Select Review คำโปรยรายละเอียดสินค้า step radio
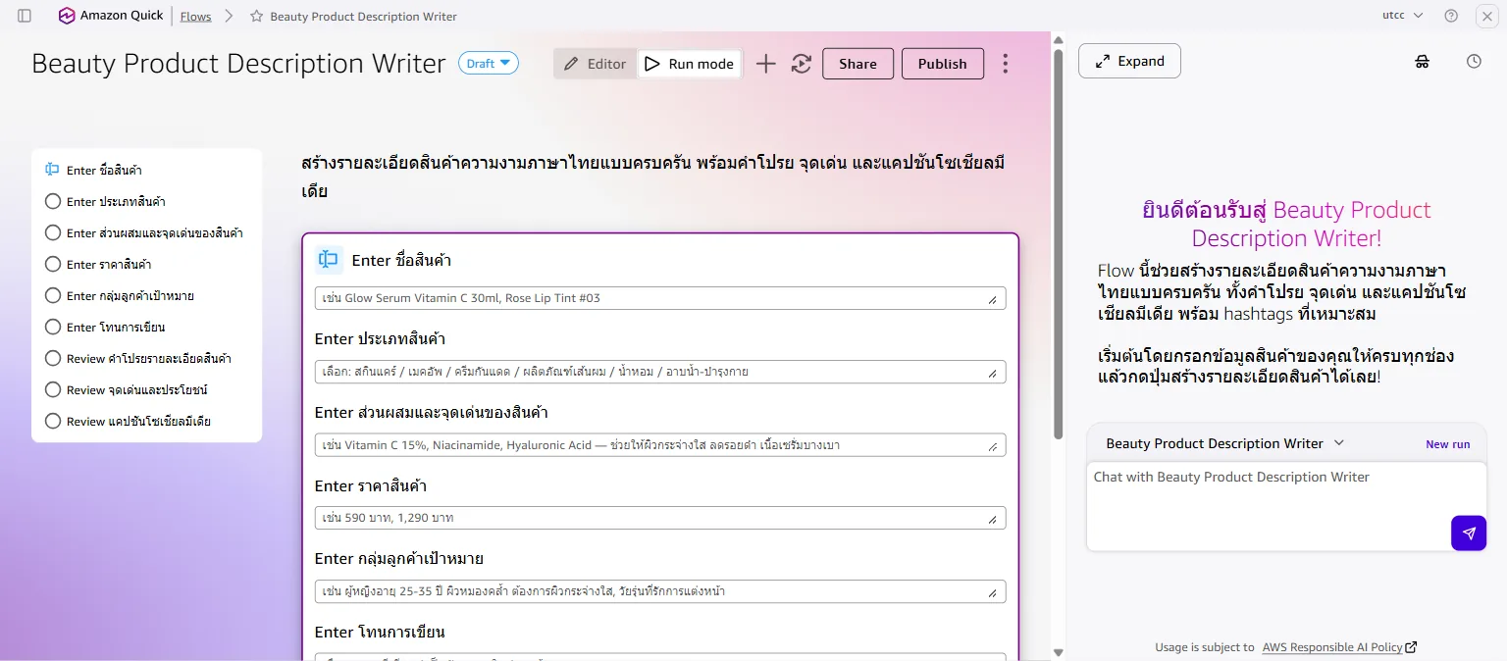This screenshot has height=661, width=1507. click(x=53, y=358)
